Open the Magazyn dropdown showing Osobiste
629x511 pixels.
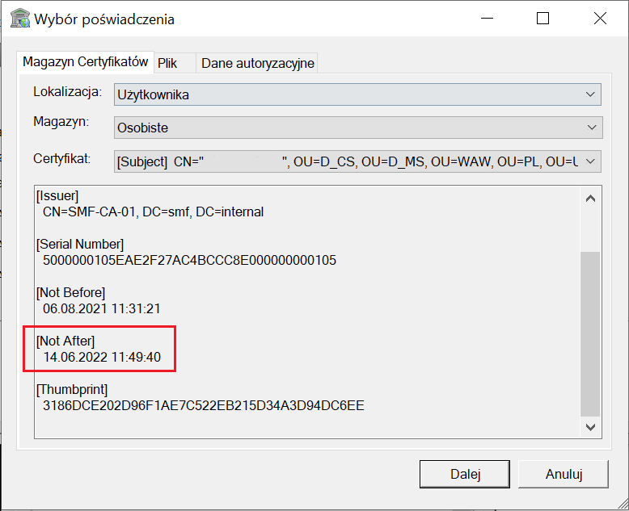point(358,128)
